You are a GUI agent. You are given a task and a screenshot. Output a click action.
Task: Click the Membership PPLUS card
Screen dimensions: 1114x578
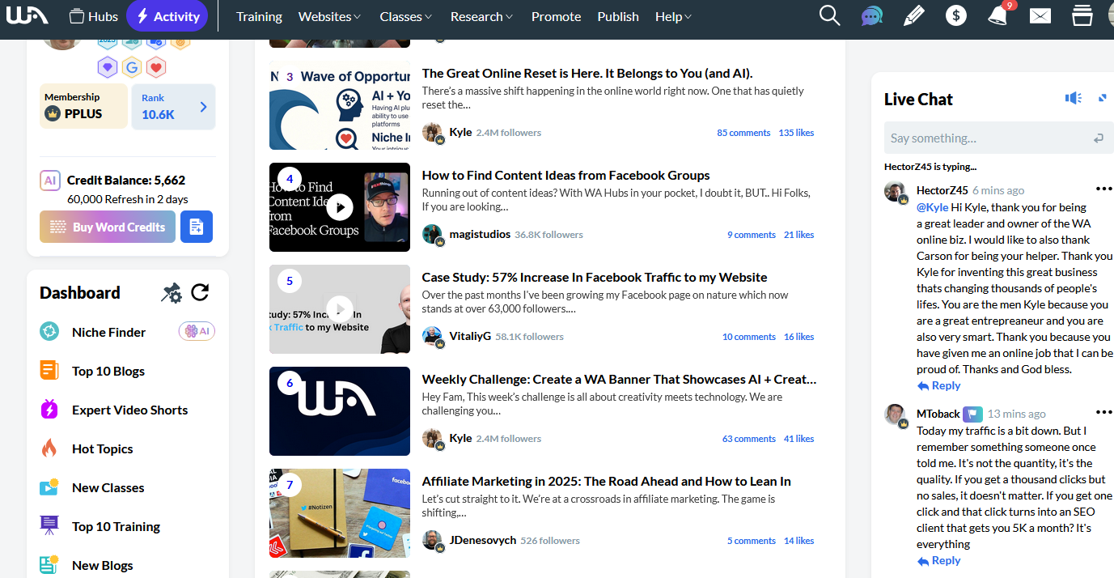tap(83, 106)
